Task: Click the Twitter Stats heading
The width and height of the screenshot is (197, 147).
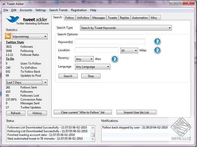Action: tap(15, 42)
